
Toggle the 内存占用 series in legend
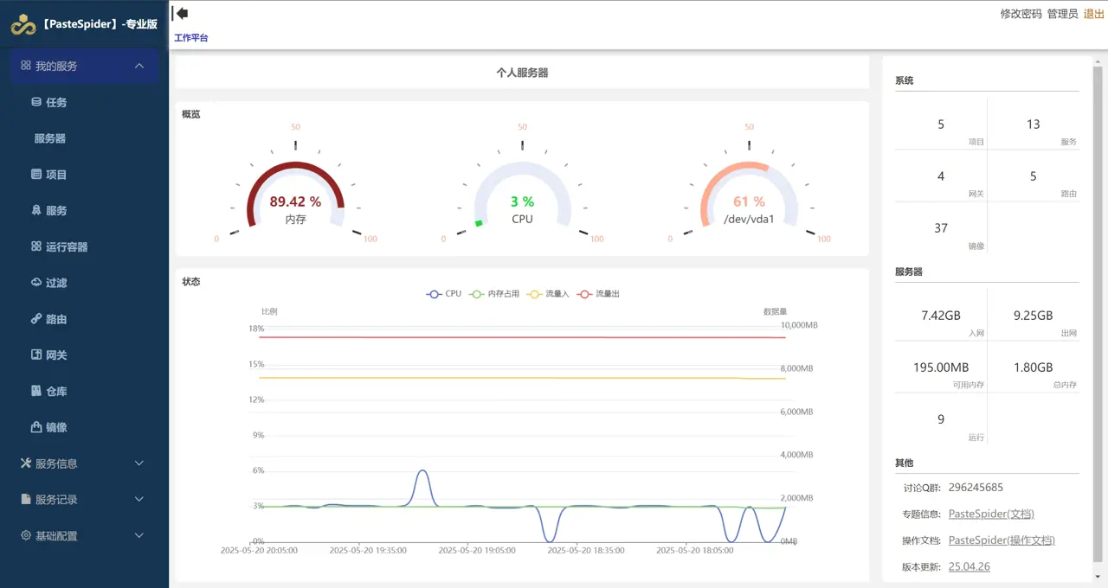point(494,294)
